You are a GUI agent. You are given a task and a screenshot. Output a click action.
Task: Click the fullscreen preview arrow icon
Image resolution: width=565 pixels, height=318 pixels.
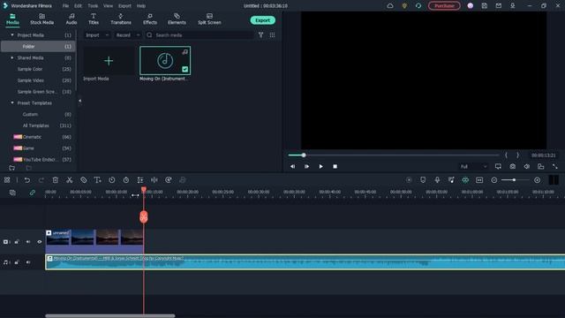(555, 166)
